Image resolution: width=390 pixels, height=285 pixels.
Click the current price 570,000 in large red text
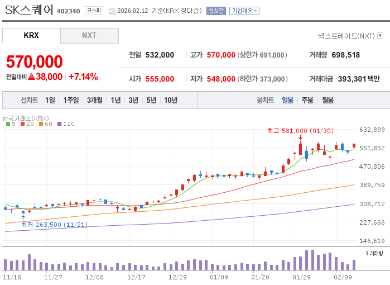[35, 61]
